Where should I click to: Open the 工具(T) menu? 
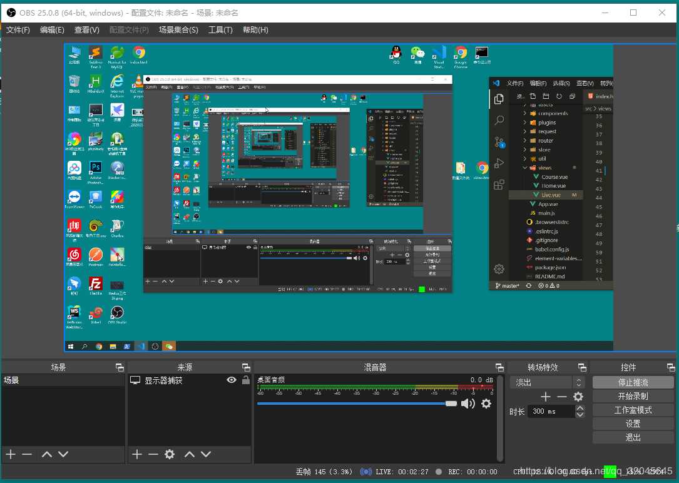(x=220, y=29)
